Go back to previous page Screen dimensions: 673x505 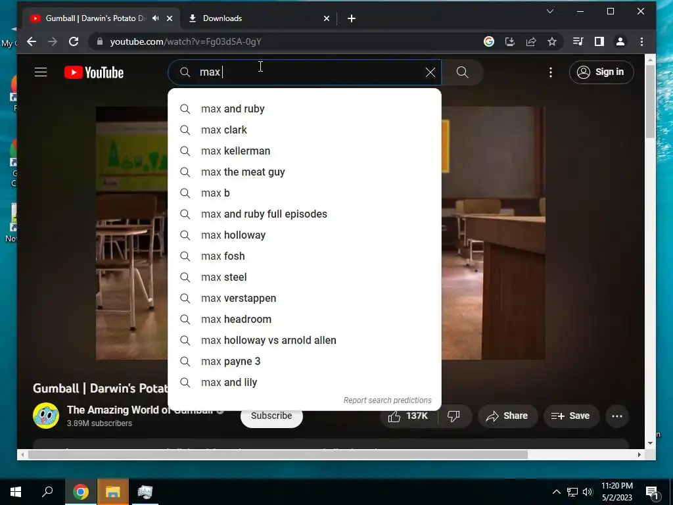32,41
